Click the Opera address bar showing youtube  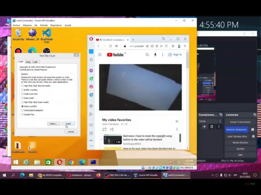[136, 46]
